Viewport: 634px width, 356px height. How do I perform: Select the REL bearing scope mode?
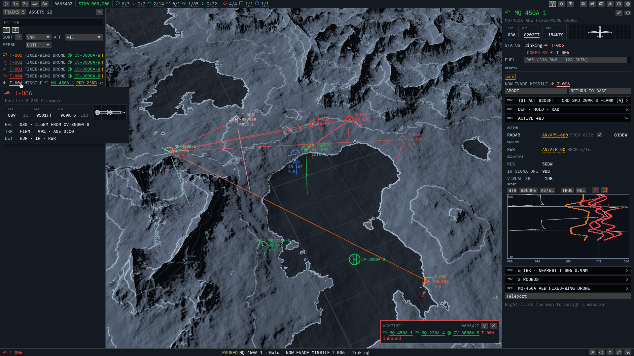581,191
